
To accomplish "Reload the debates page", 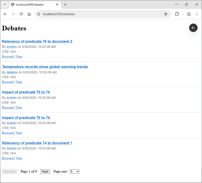I will point(21,14).
